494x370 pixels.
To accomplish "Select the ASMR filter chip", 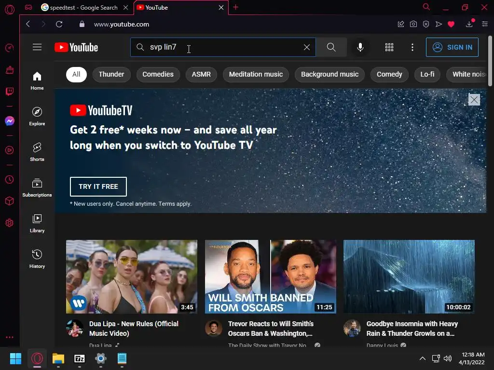I will click(201, 74).
